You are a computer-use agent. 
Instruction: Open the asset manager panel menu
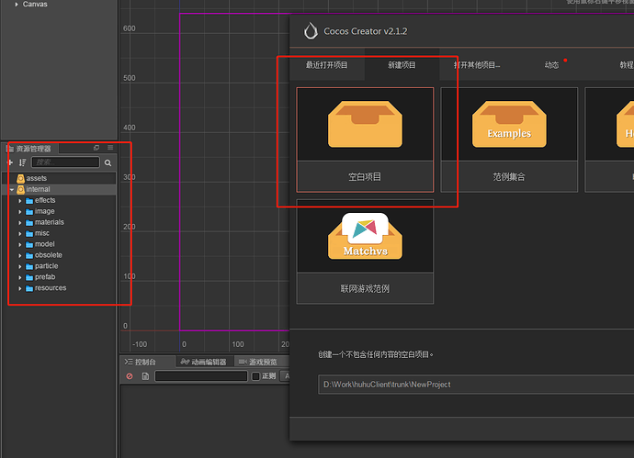tap(110, 148)
